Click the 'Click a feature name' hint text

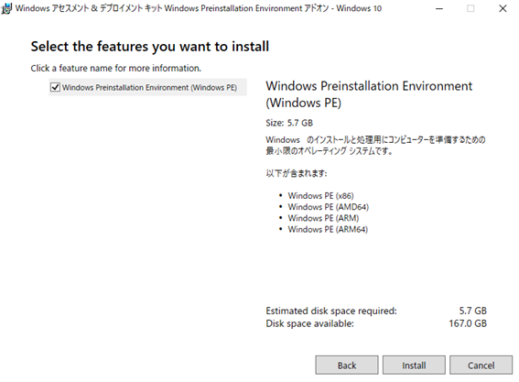[x=116, y=69]
